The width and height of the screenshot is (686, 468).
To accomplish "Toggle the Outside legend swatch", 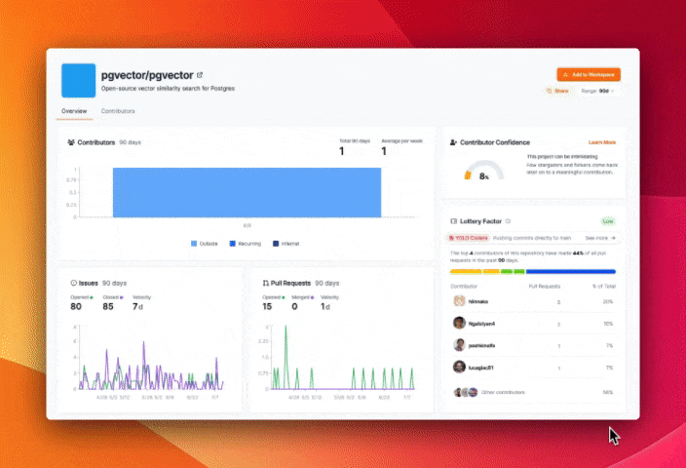I will click(x=194, y=244).
